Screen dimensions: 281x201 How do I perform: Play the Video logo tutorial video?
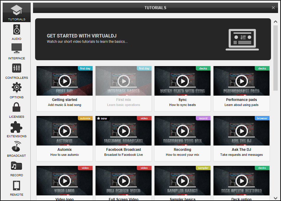(x=65, y=181)
